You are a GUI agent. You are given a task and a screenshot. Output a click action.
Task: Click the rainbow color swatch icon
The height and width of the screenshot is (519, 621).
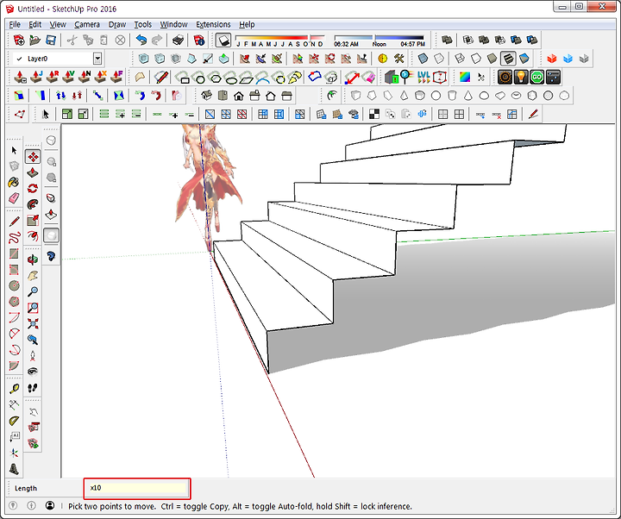[x=465, y=78]
